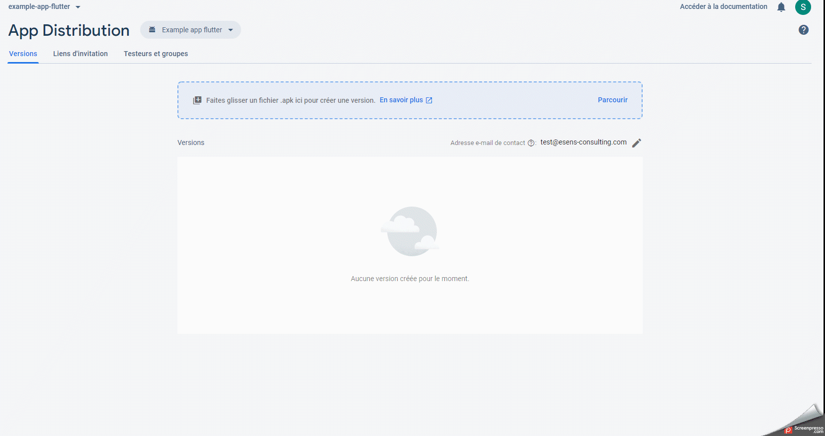Open the Example app flutter selector arrow
This screenshot has height=436, width=825.
(231, 30)
